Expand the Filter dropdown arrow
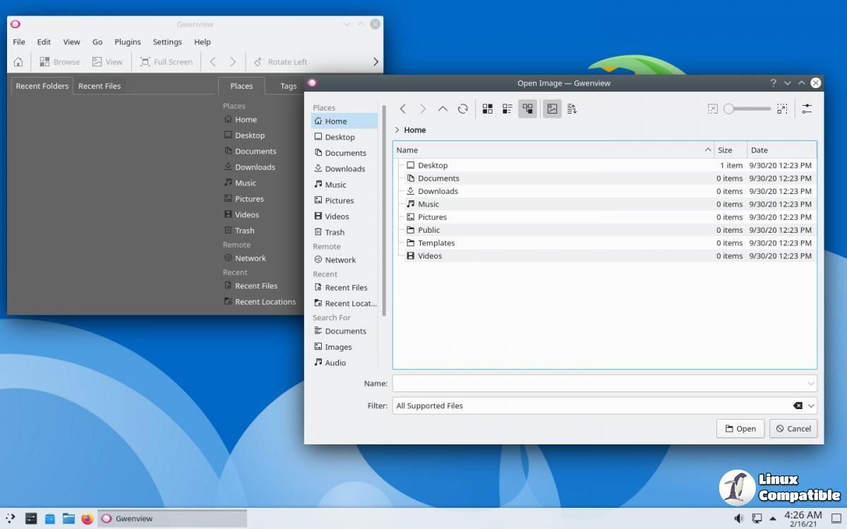 click(x=811, y=406)
